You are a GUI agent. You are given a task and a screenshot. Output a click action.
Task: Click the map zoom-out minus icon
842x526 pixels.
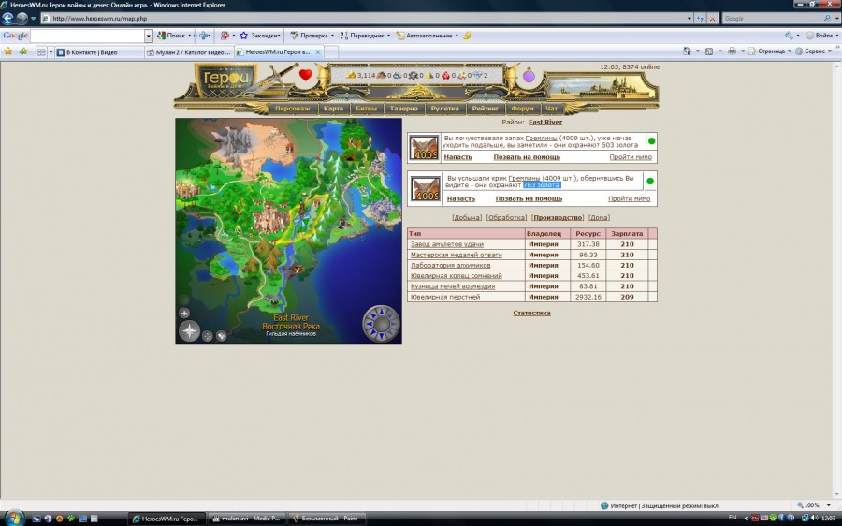click(184, 300)
